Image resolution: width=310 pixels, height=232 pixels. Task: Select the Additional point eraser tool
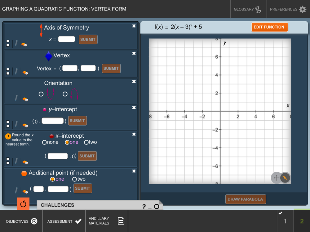point(25,191)
